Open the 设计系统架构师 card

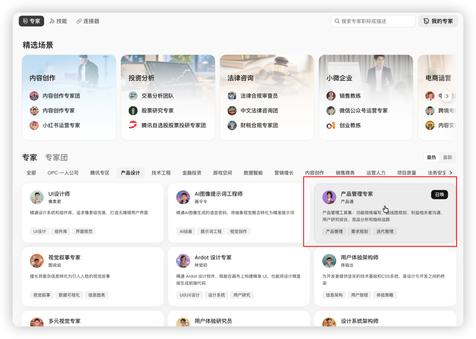385,319
